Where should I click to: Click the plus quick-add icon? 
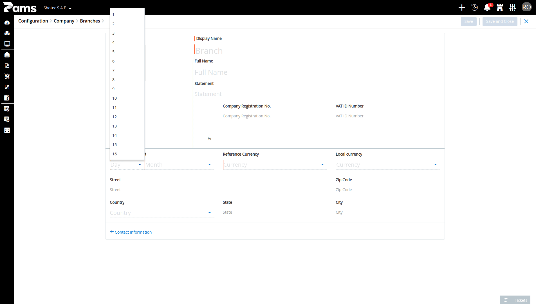[x=462, y=8]
